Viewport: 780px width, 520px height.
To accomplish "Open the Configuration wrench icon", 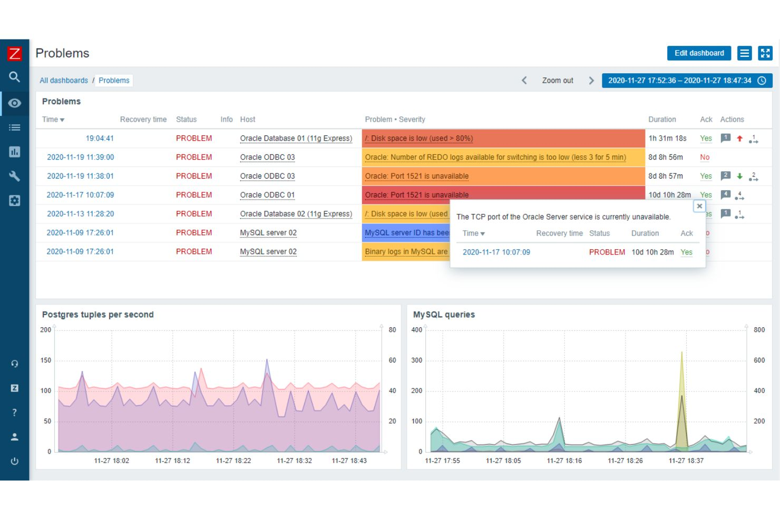I will tap(14, 176).
